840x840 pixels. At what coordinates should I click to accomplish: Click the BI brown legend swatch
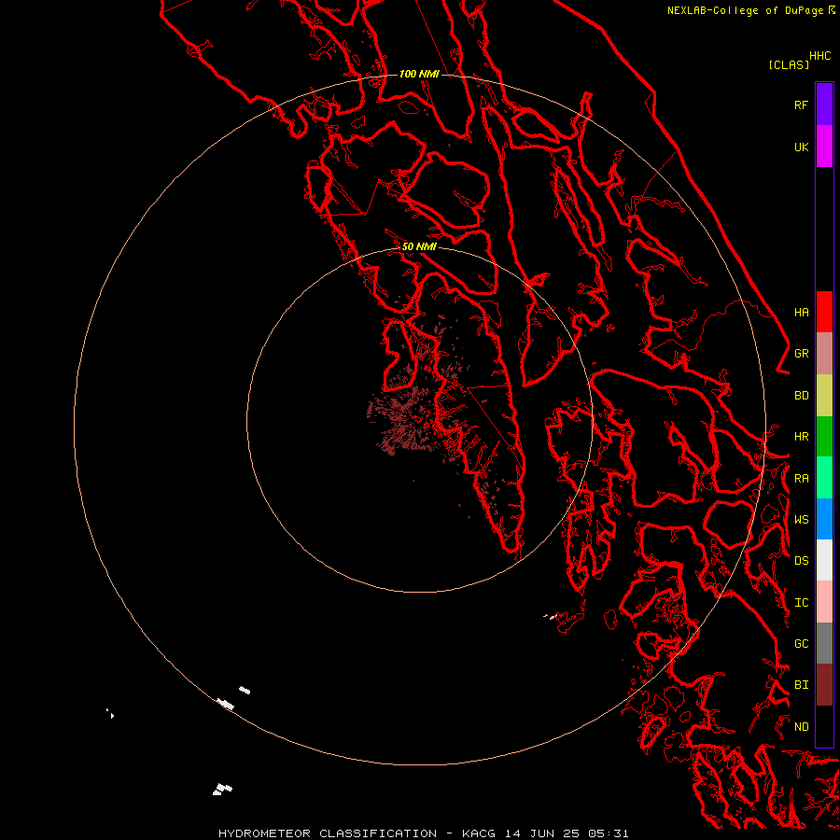pyautogui.click(x=824, y=685)
